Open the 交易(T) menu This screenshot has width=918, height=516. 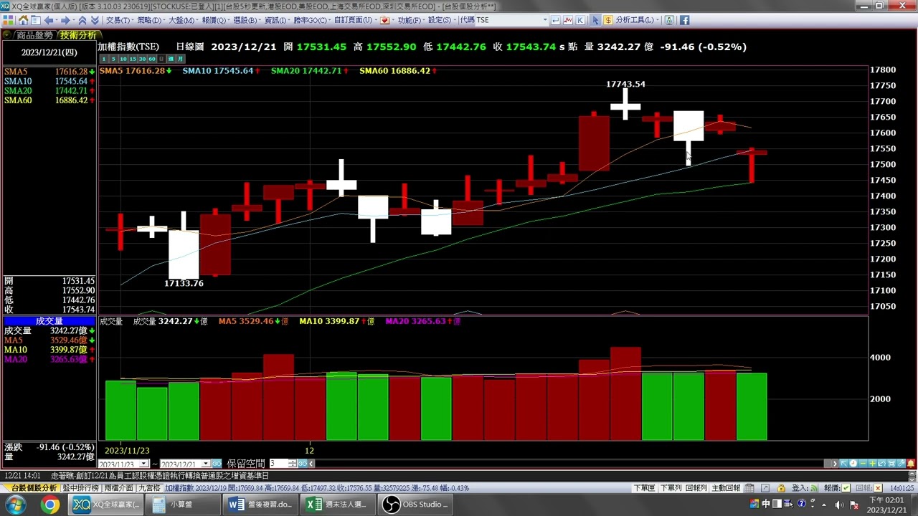[118, 20]
